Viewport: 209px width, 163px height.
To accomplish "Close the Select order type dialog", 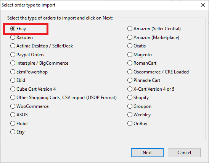I will click(x=203, y=5).
